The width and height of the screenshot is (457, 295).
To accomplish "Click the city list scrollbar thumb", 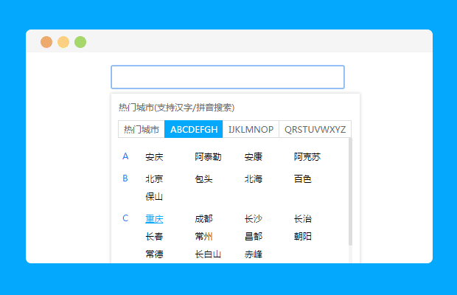I will [x=350, y=192].
